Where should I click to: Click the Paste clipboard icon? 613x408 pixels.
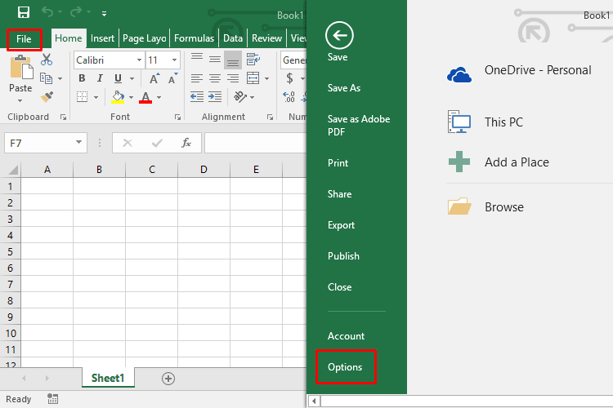tap(21, 67)
